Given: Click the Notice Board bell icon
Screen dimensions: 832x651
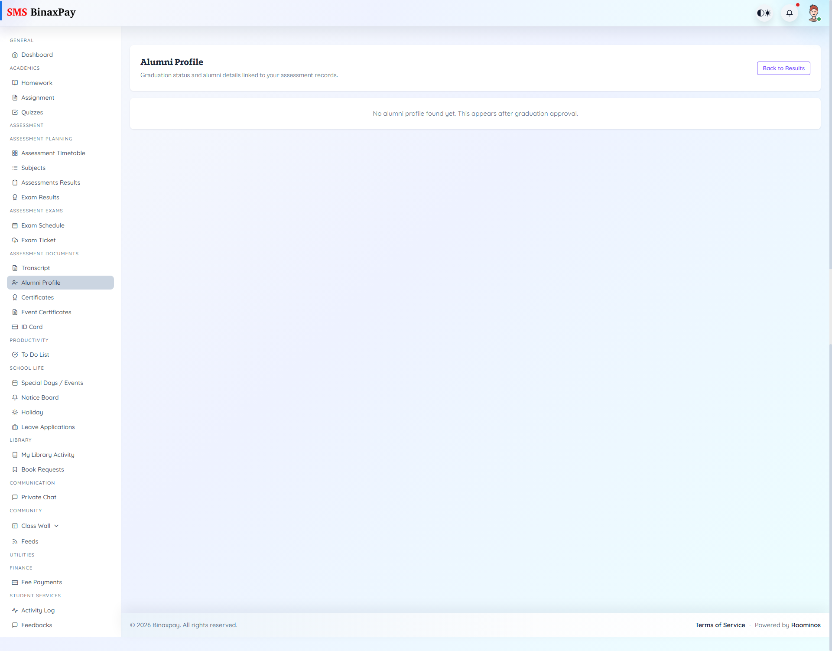Looking at the screenshot, I should (15, 397).
